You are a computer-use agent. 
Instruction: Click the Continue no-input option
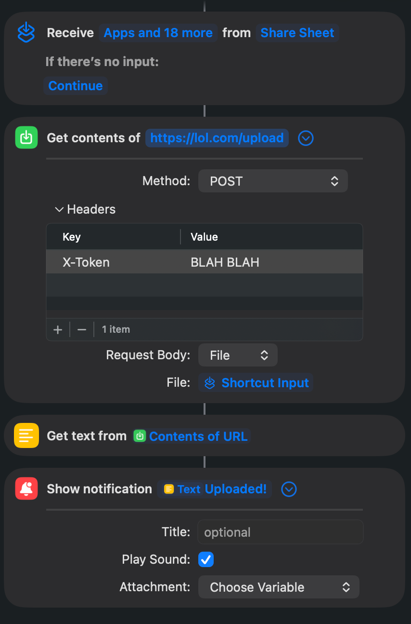click(76, 86)
